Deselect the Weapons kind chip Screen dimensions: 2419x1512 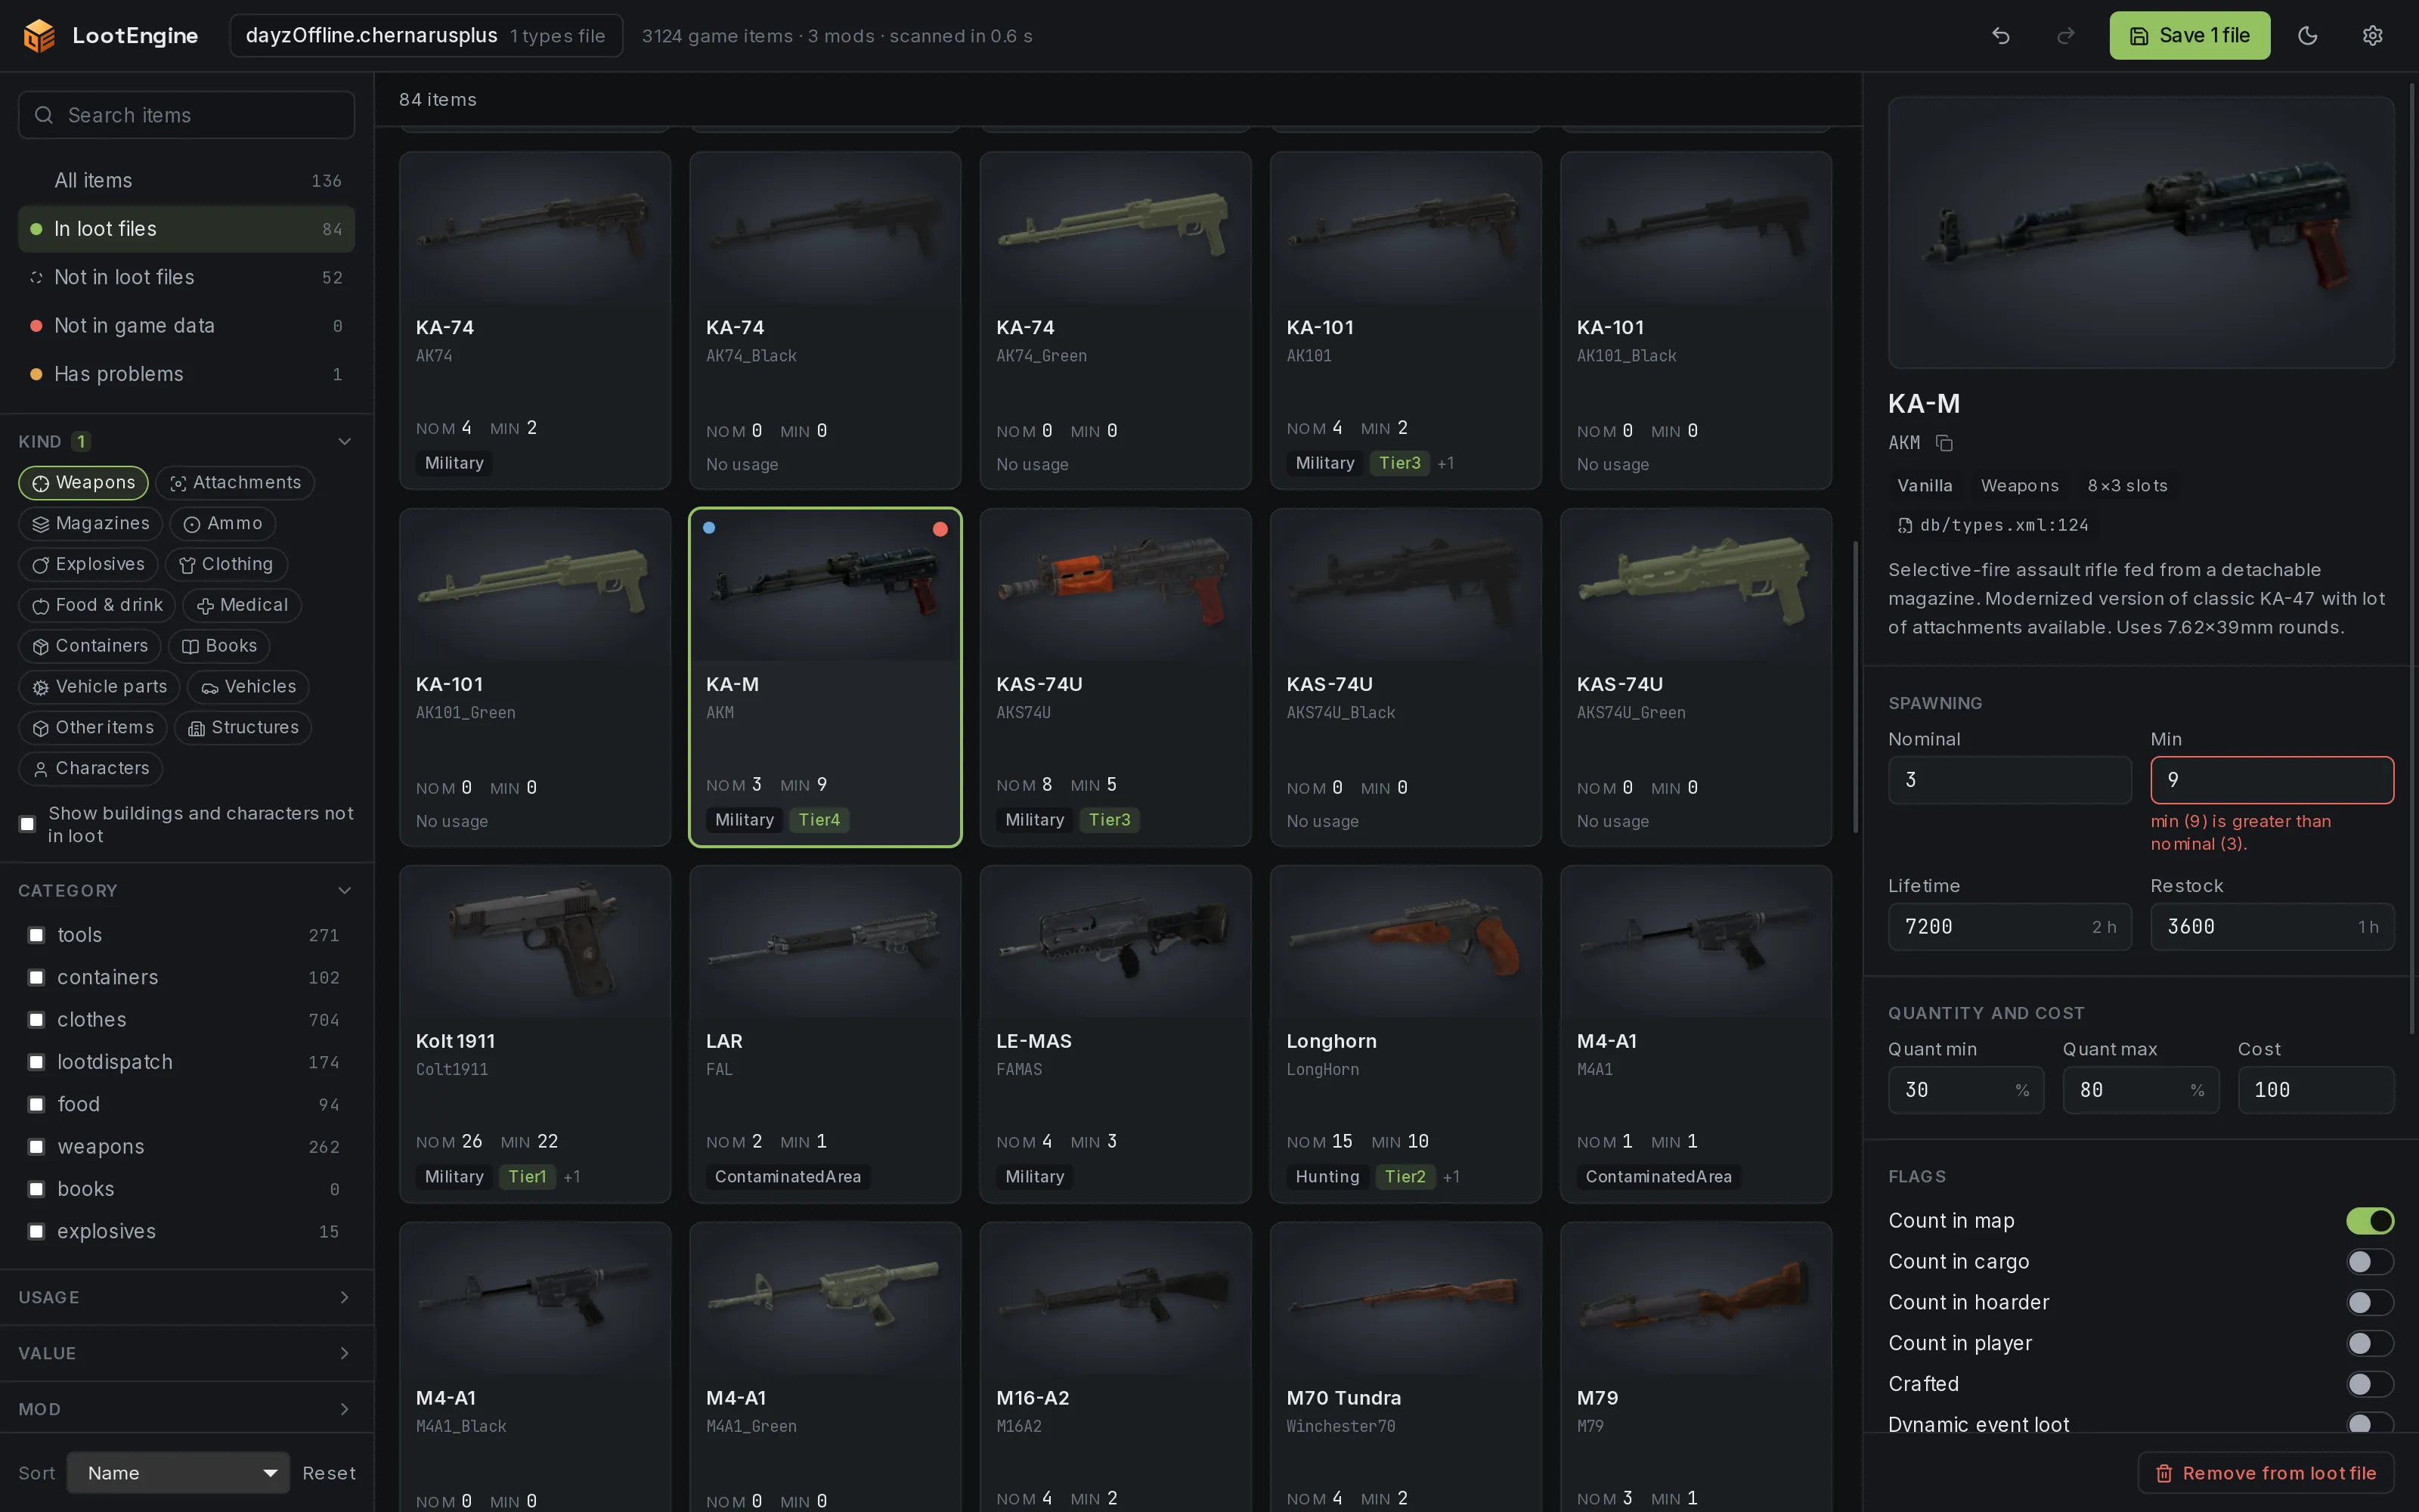83,483
